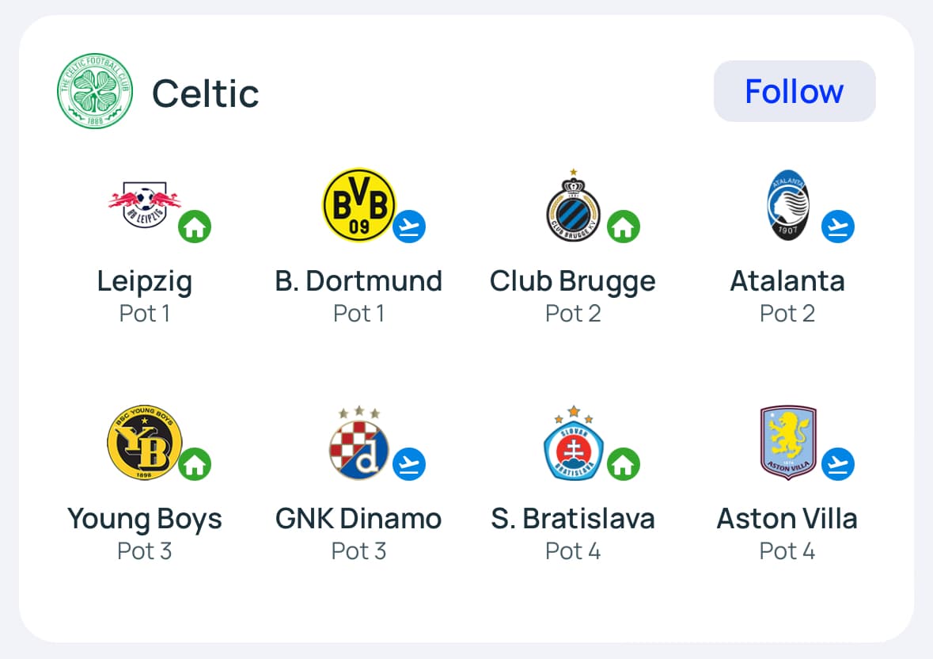Select the Young Boys crest
Viewport: 933px width, 659px height.
[x=145, y=443]
